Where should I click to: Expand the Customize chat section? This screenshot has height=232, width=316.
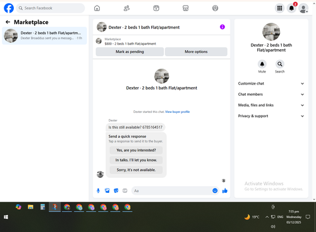click(x=271, y=83)
